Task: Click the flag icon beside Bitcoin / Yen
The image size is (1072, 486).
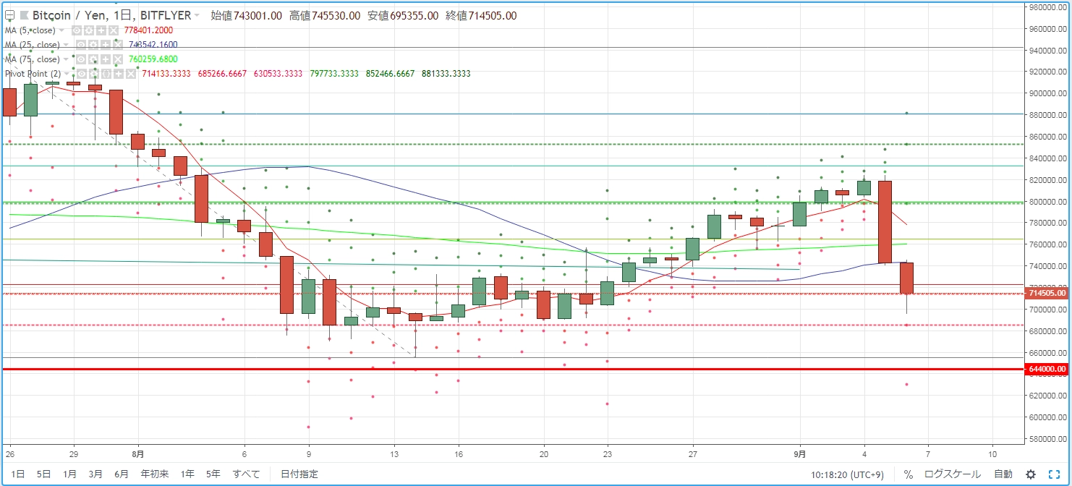Action: click(24, 15)
